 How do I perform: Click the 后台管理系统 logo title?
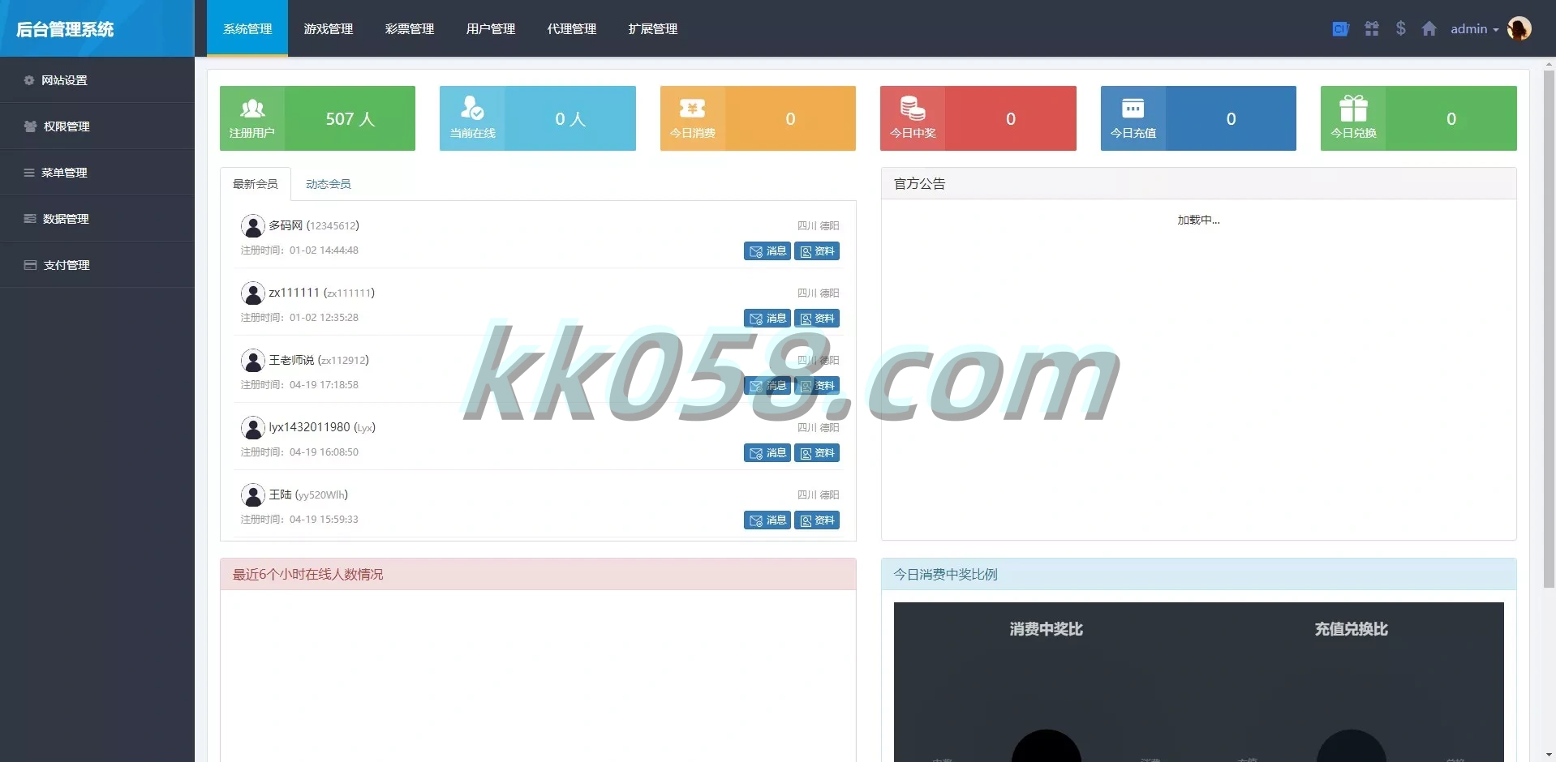pyautogui.click(x=65, y=29)
